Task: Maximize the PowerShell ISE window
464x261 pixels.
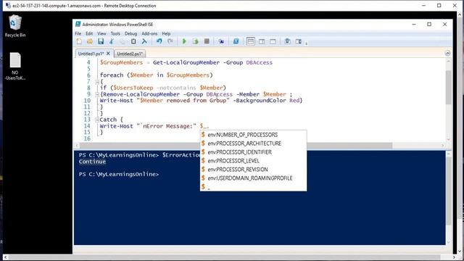Action: (429, 24)
